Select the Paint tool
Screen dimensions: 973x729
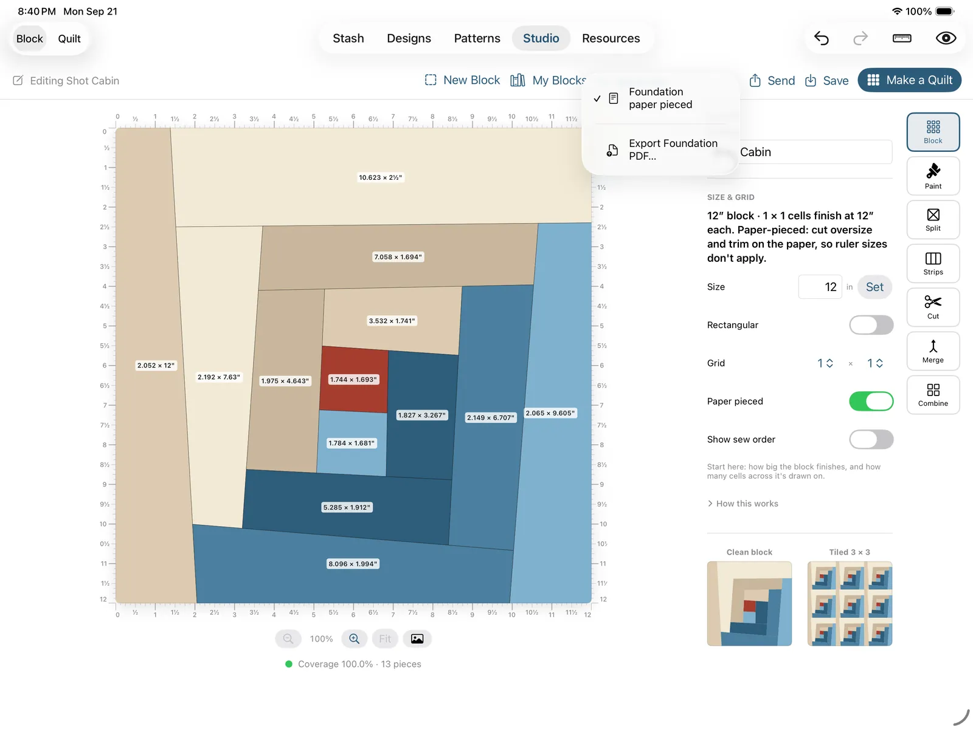coord(933,176)
